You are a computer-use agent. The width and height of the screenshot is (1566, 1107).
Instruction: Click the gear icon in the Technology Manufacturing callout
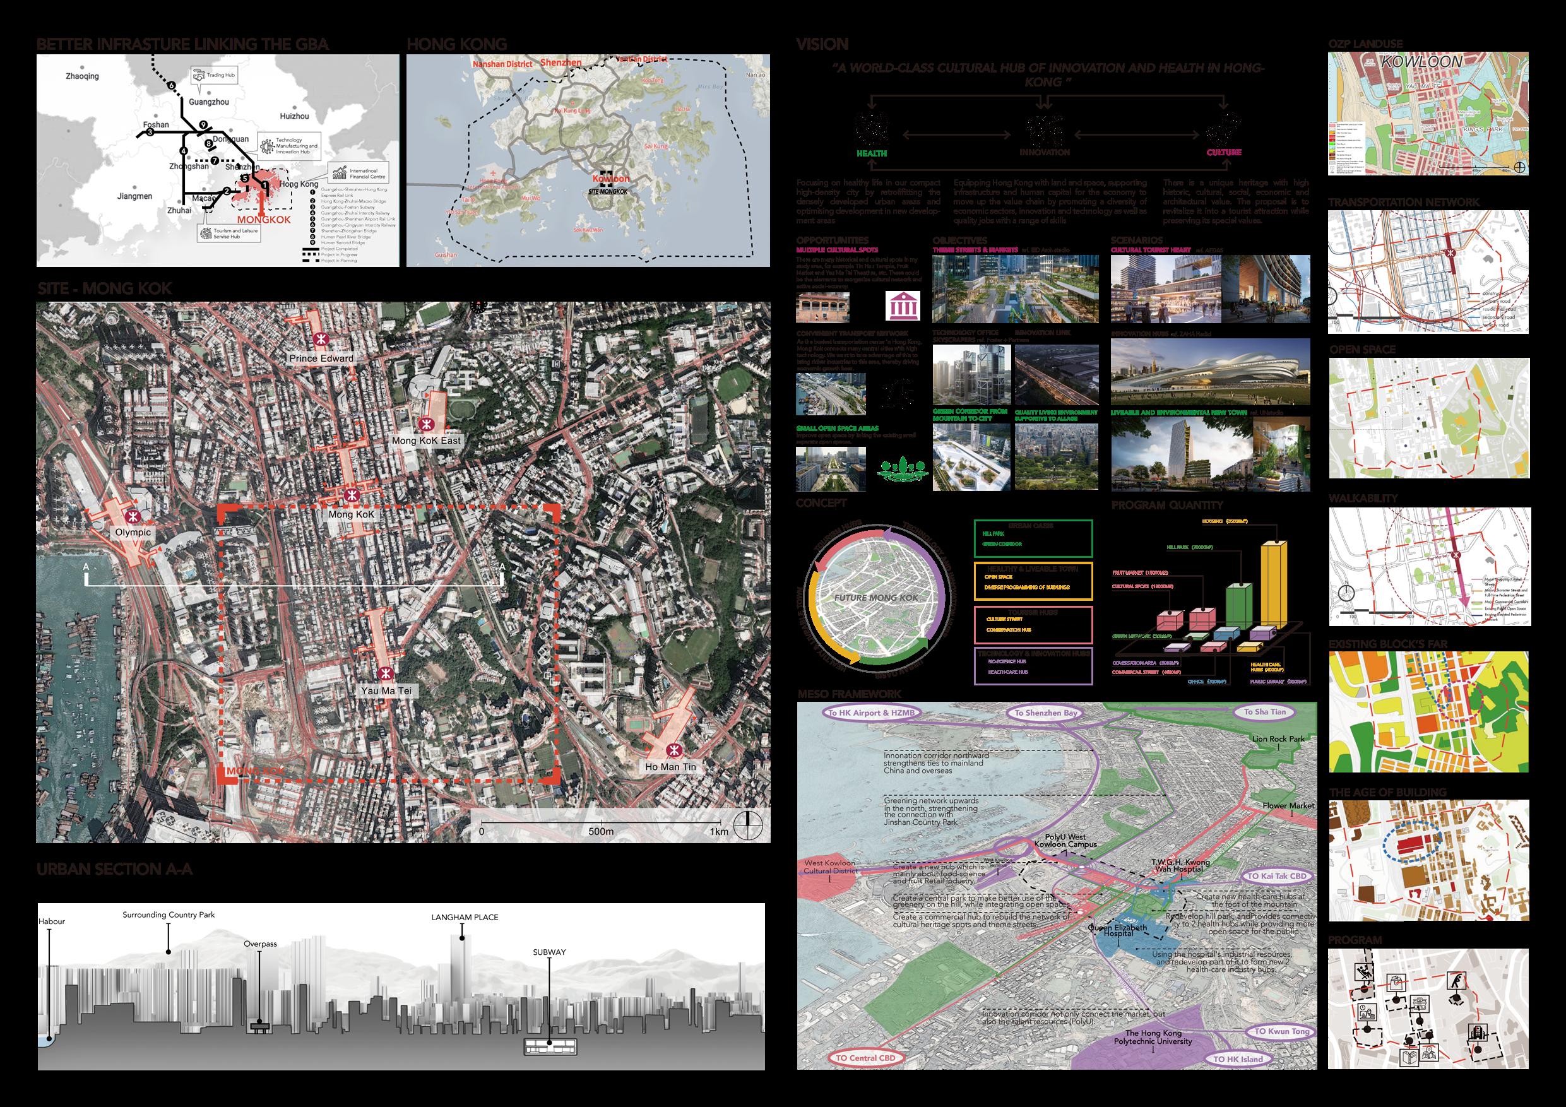268,146
